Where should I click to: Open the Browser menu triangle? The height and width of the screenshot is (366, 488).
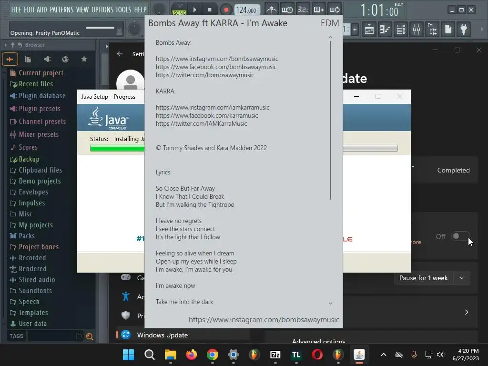(6, 45)
